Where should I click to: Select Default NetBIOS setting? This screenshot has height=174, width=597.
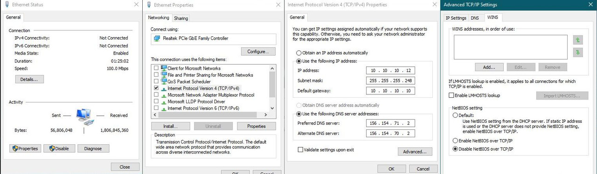(456, 115)
